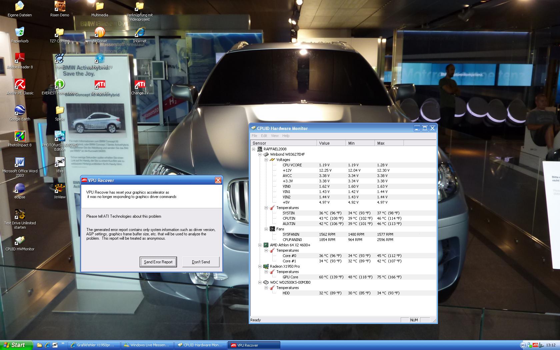
Task: Click Send Error Report button
Action: tap(158, 262)
